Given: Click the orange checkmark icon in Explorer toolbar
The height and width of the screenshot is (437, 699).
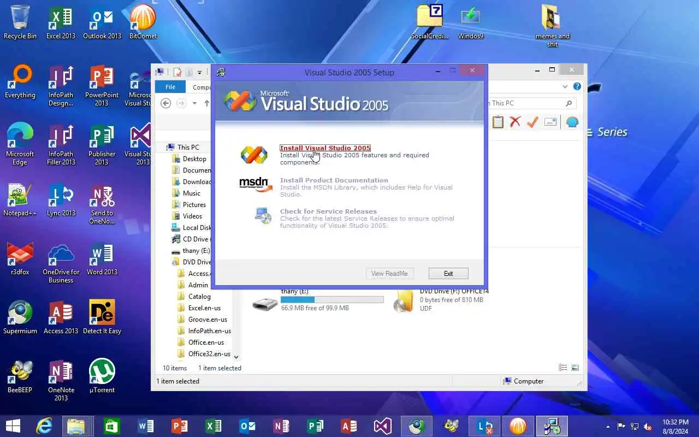Looking at the screenshot, I should 532,122.
